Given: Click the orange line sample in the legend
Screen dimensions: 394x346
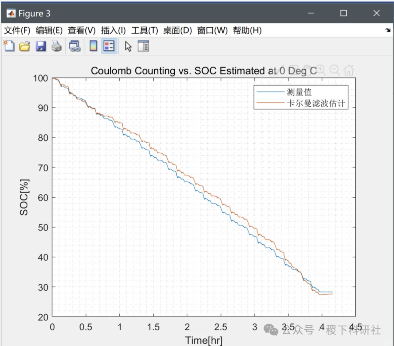Looking at the screenshot, I should (x=270, y=103).
